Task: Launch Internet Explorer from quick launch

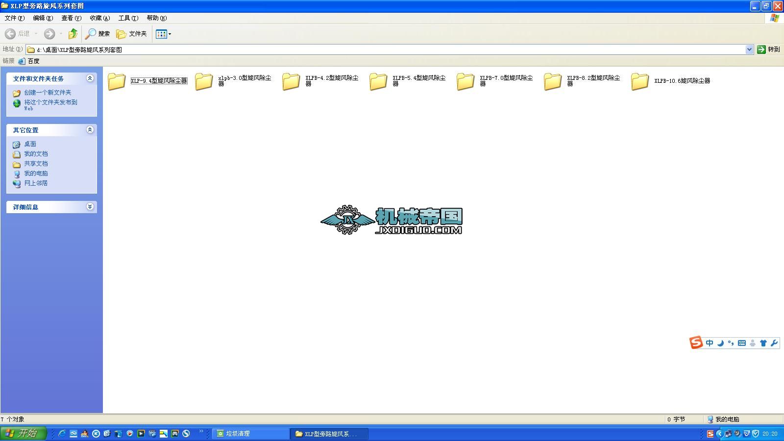Action: [62, 434]
